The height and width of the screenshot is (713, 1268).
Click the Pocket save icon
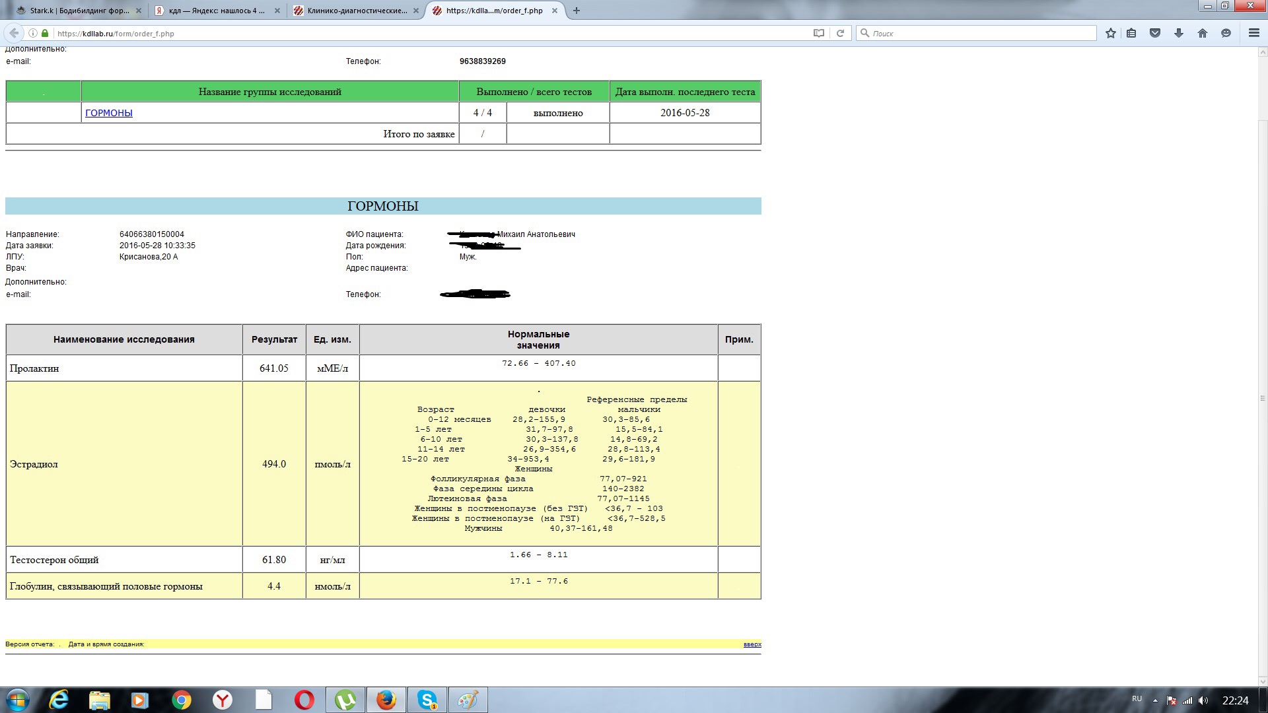[x=1155, y=33]
